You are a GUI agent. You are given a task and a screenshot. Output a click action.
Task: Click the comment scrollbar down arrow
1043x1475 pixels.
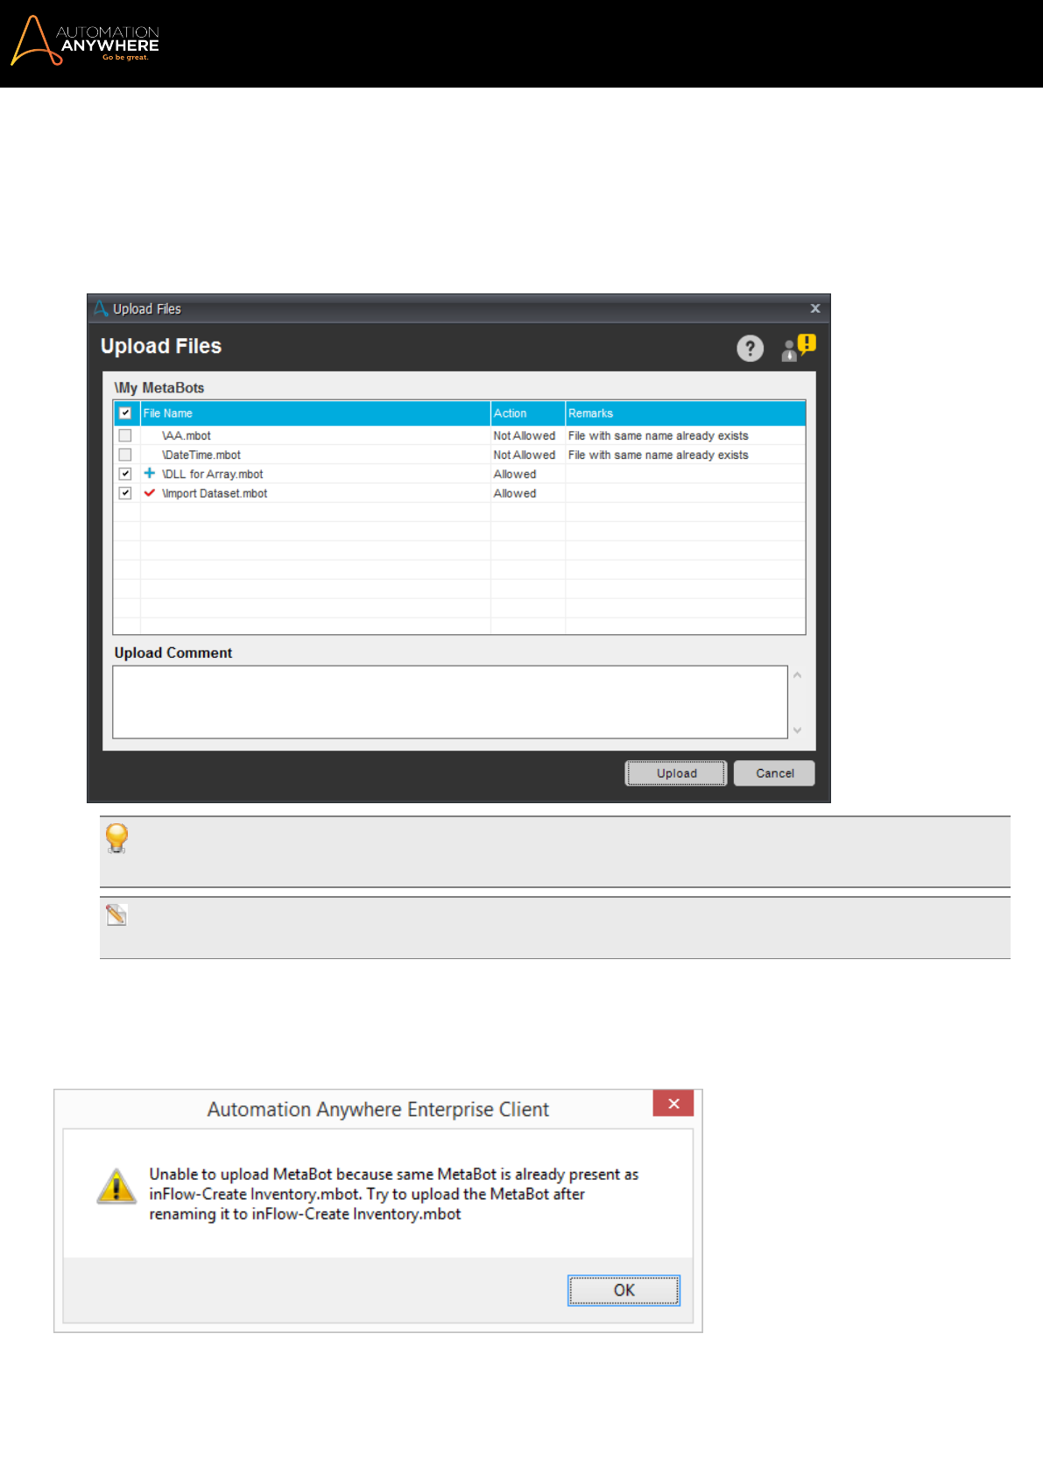pyautogui.click(x=797, y=730)
